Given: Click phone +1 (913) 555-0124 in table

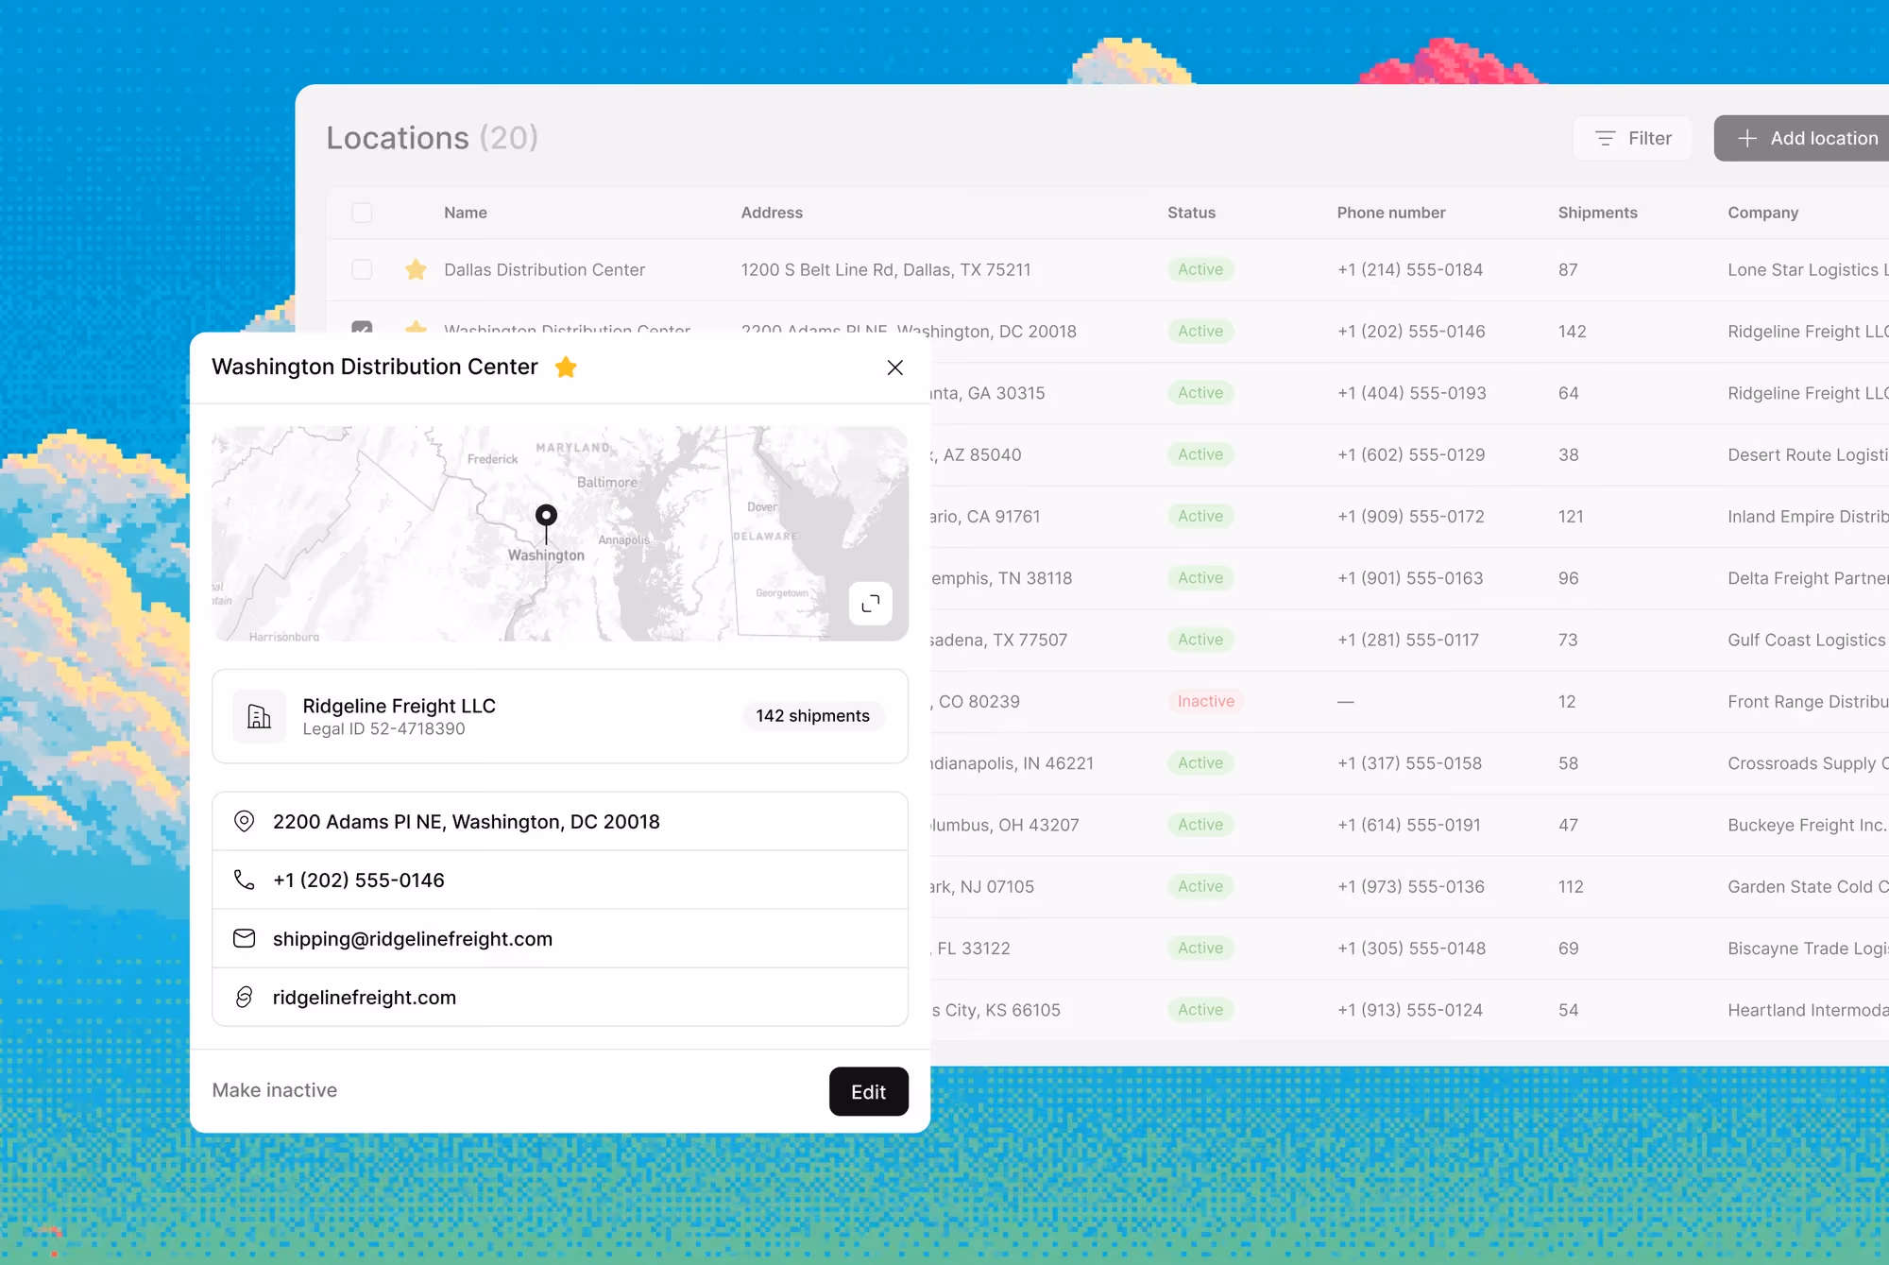Looking at the screenshot, I should point(1410,1010).
